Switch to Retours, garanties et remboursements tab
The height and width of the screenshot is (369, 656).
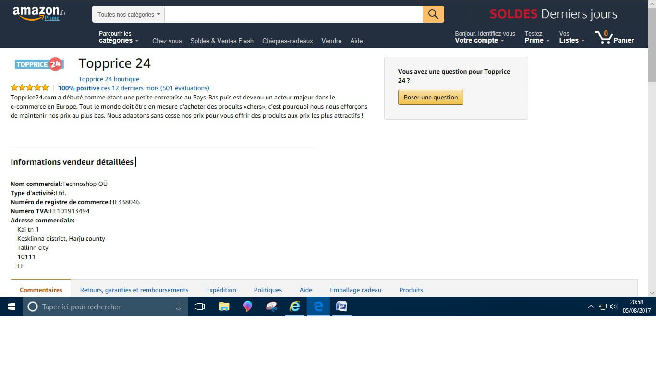pyautogui.click(x=134, y=290)
